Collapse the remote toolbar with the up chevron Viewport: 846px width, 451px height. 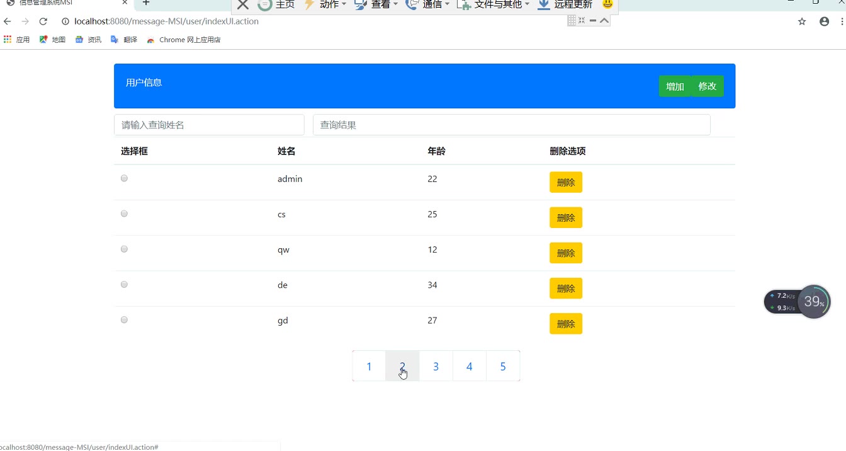point(604,20)
